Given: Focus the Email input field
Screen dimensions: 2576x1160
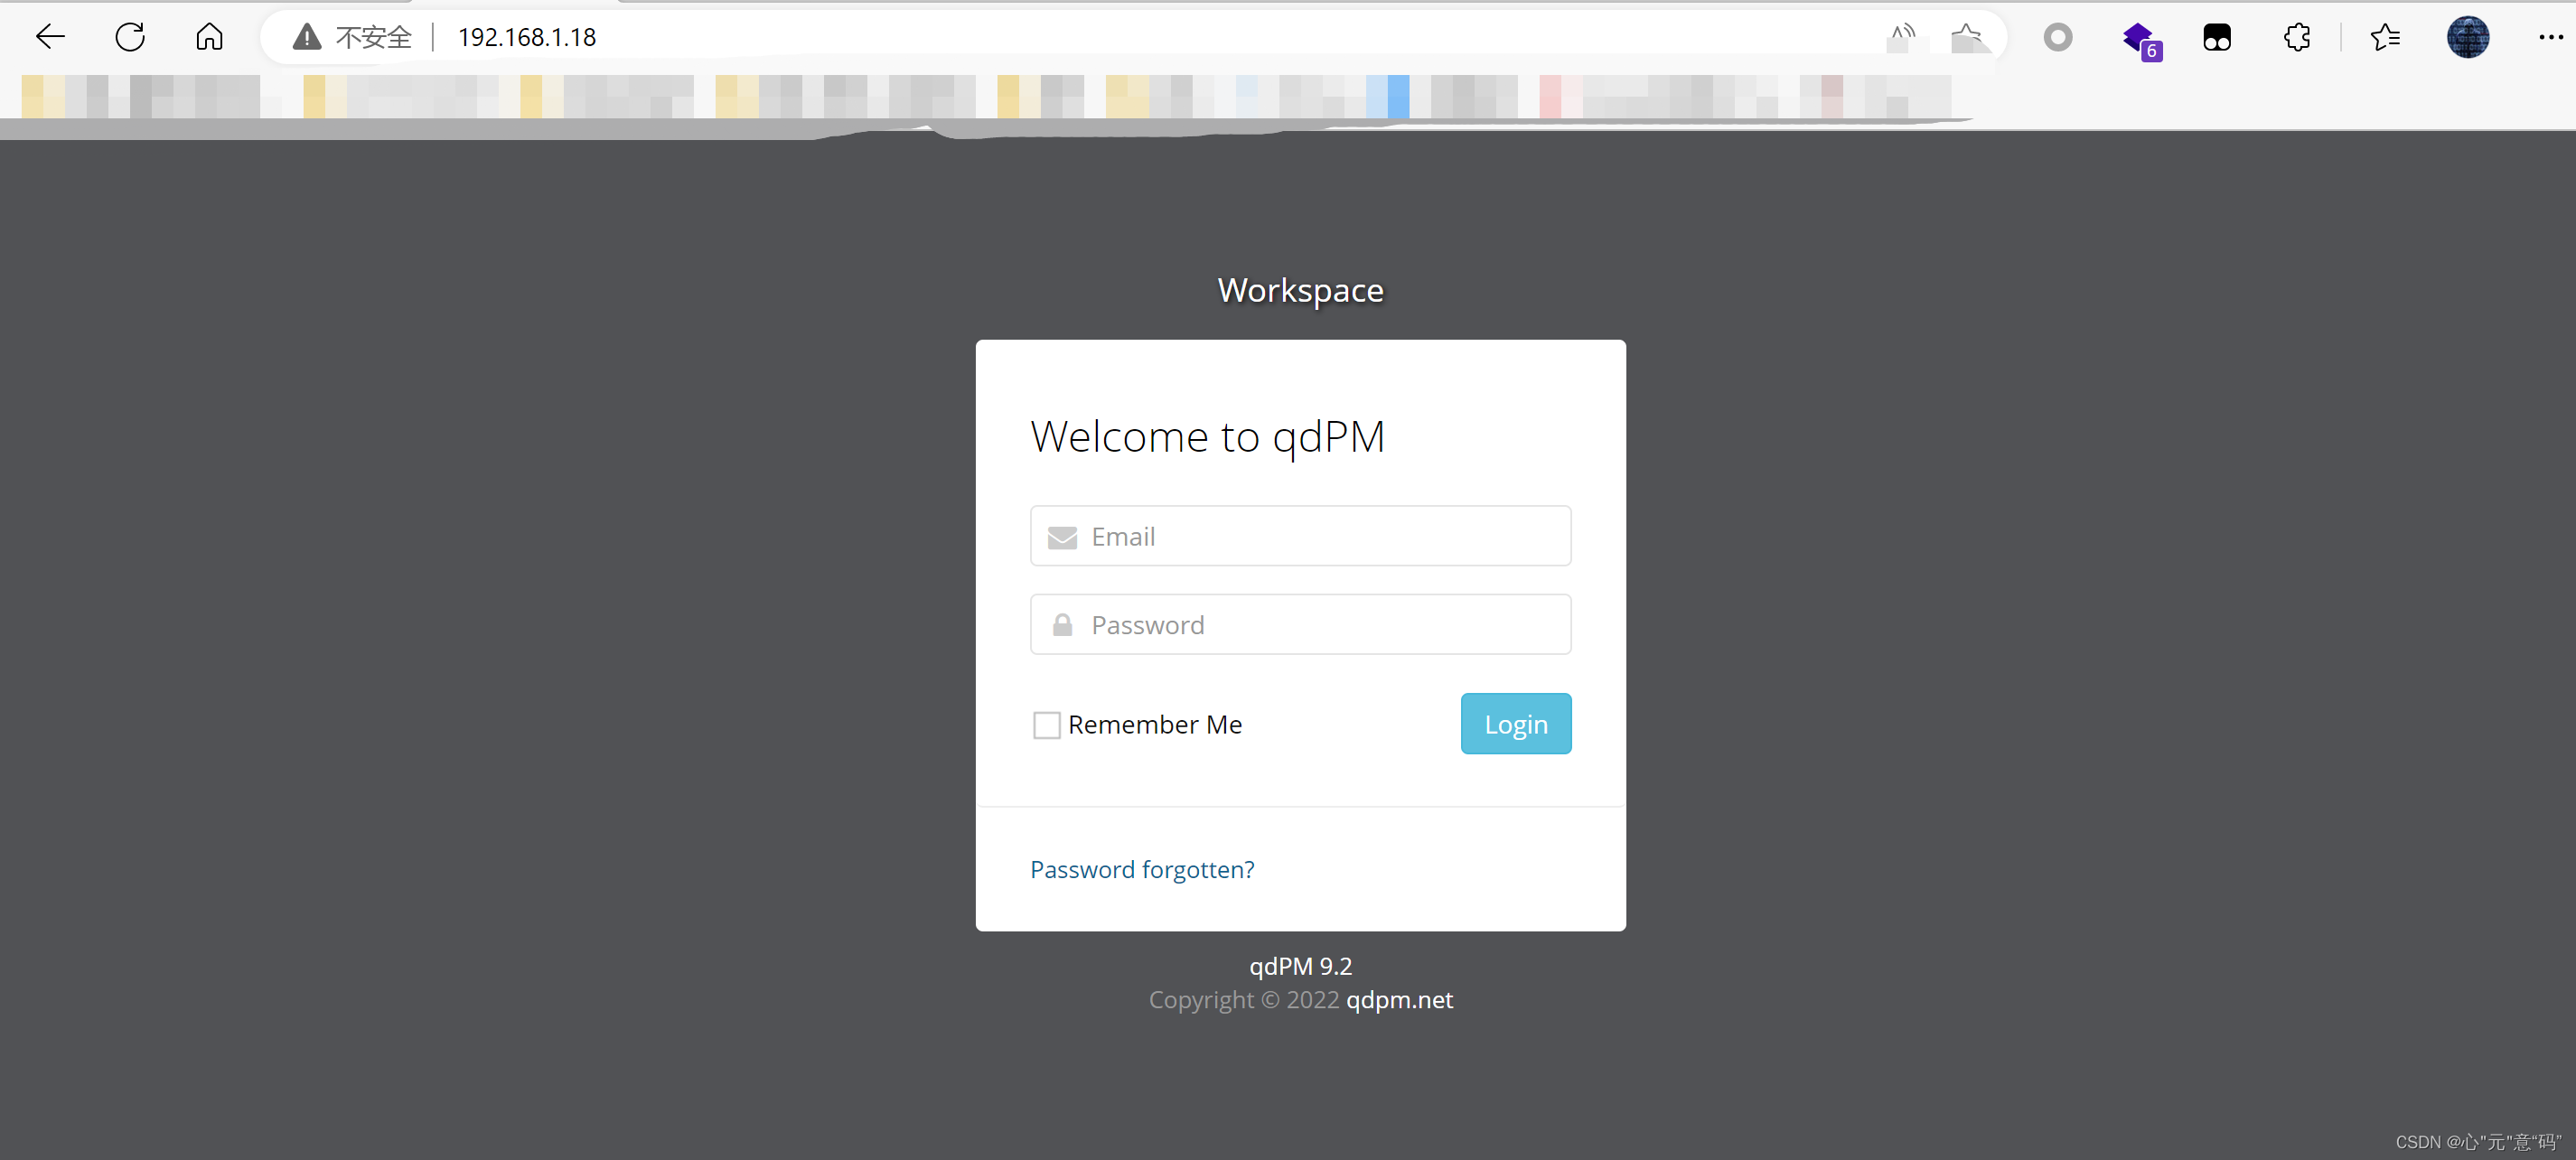Looking at the screenshot, I should (x=1300, y=537).
